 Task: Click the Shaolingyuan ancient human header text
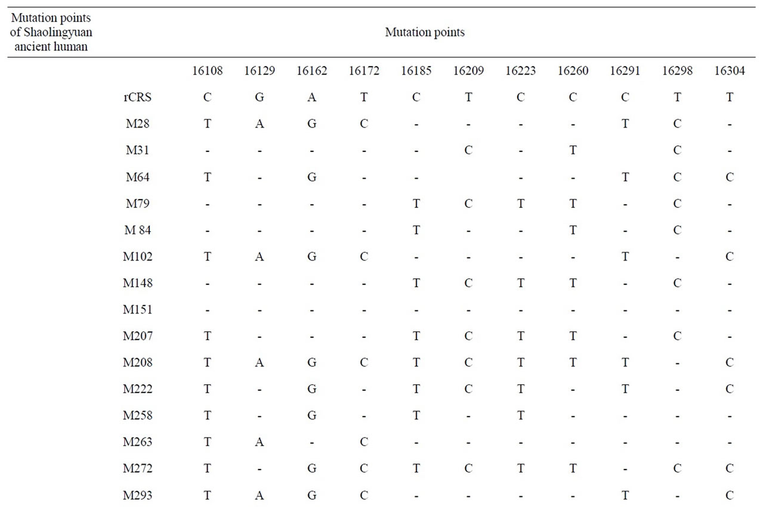click(x=51, y=39)
